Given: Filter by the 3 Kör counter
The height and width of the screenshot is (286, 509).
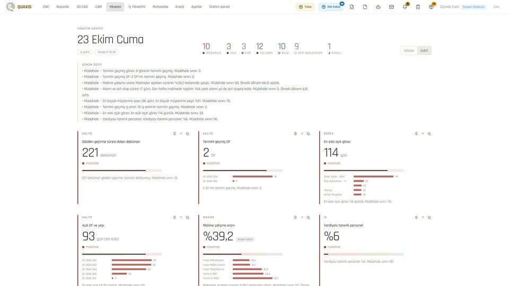Looking at the screenshot, I should [x=246, y=49].
